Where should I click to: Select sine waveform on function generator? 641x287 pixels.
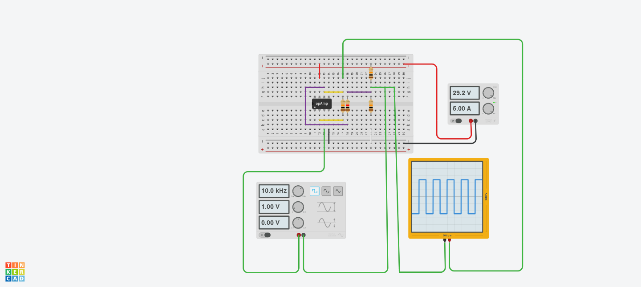point(326,191)
